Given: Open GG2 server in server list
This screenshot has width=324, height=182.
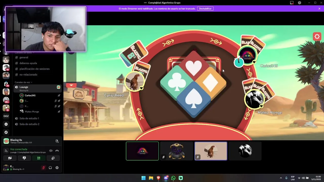Looking at the screenshot, I should (x=6, y=116).
